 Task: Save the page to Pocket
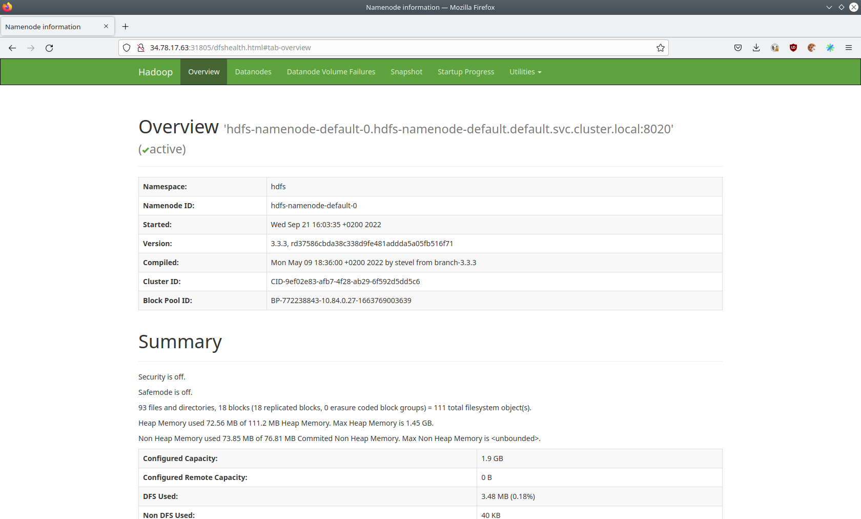point(738,48)
